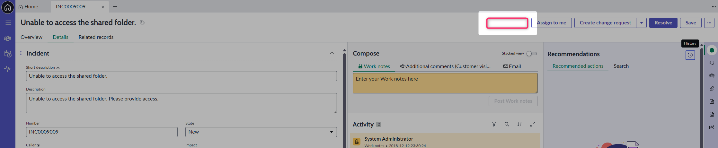Open the more actions ellipsis menu
The image size is (718, 148).
pyautogui.click(x=709, y=23)
